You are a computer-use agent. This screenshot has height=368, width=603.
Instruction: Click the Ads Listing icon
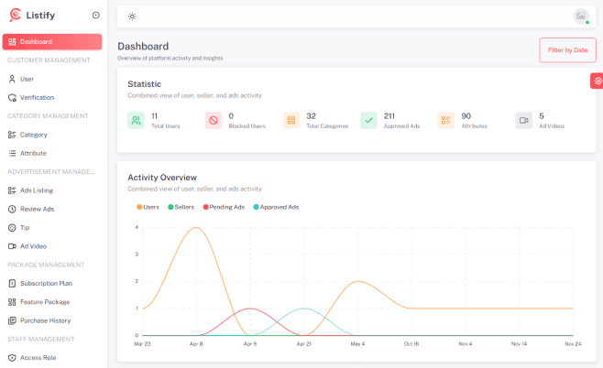(x=12, y=190)
